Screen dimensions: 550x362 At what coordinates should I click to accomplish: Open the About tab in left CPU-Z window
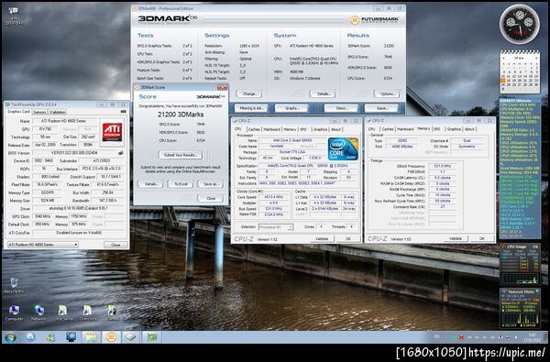[x=336, y=129]
